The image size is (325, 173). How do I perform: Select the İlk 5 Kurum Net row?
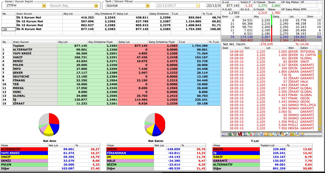tap(111, 17)
